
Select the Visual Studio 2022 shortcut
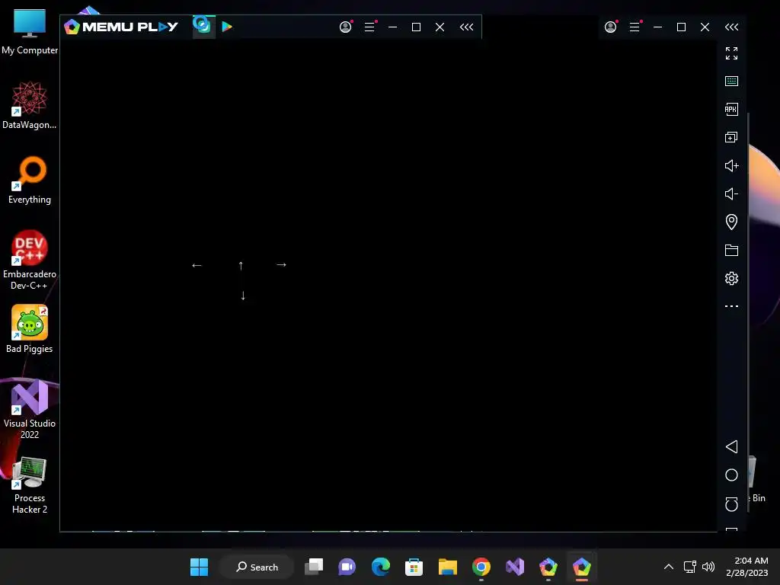point(30,409)
